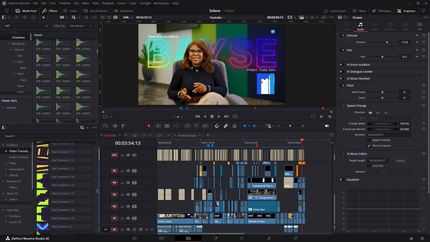Toggle the Linked Selection chain icon
The image size is (430, 242).
click(226, 126)
